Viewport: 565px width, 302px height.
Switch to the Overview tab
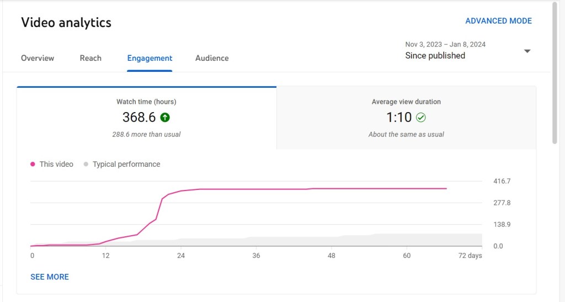click(38, 58)
